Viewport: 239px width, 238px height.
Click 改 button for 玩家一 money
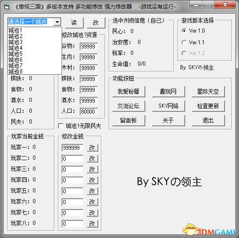tap(92, 148)
